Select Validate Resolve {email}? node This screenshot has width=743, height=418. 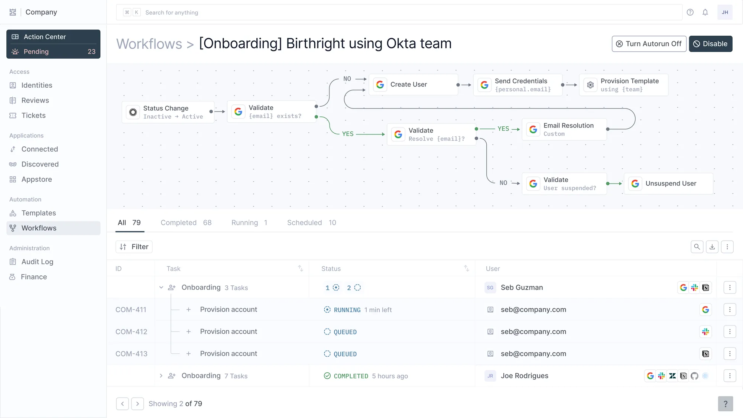coord(431,134)
